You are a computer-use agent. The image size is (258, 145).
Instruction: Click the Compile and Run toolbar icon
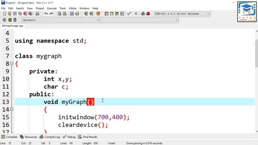(117, 14)
